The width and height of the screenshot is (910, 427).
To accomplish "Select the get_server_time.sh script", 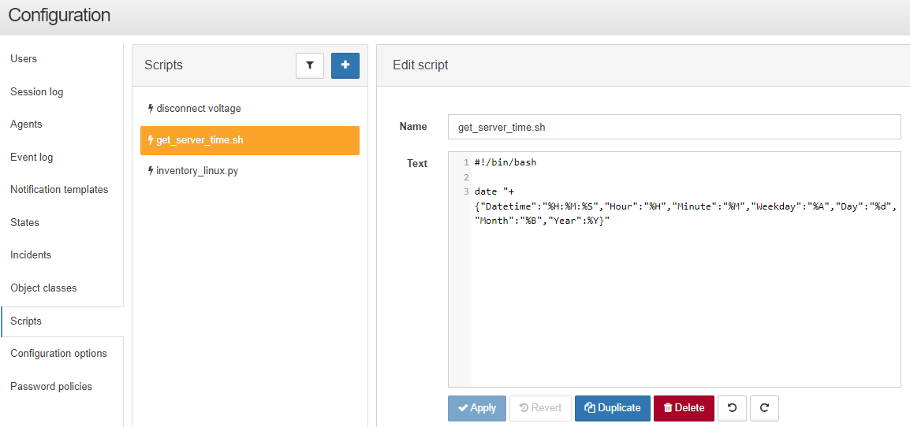I will [249, 140].
